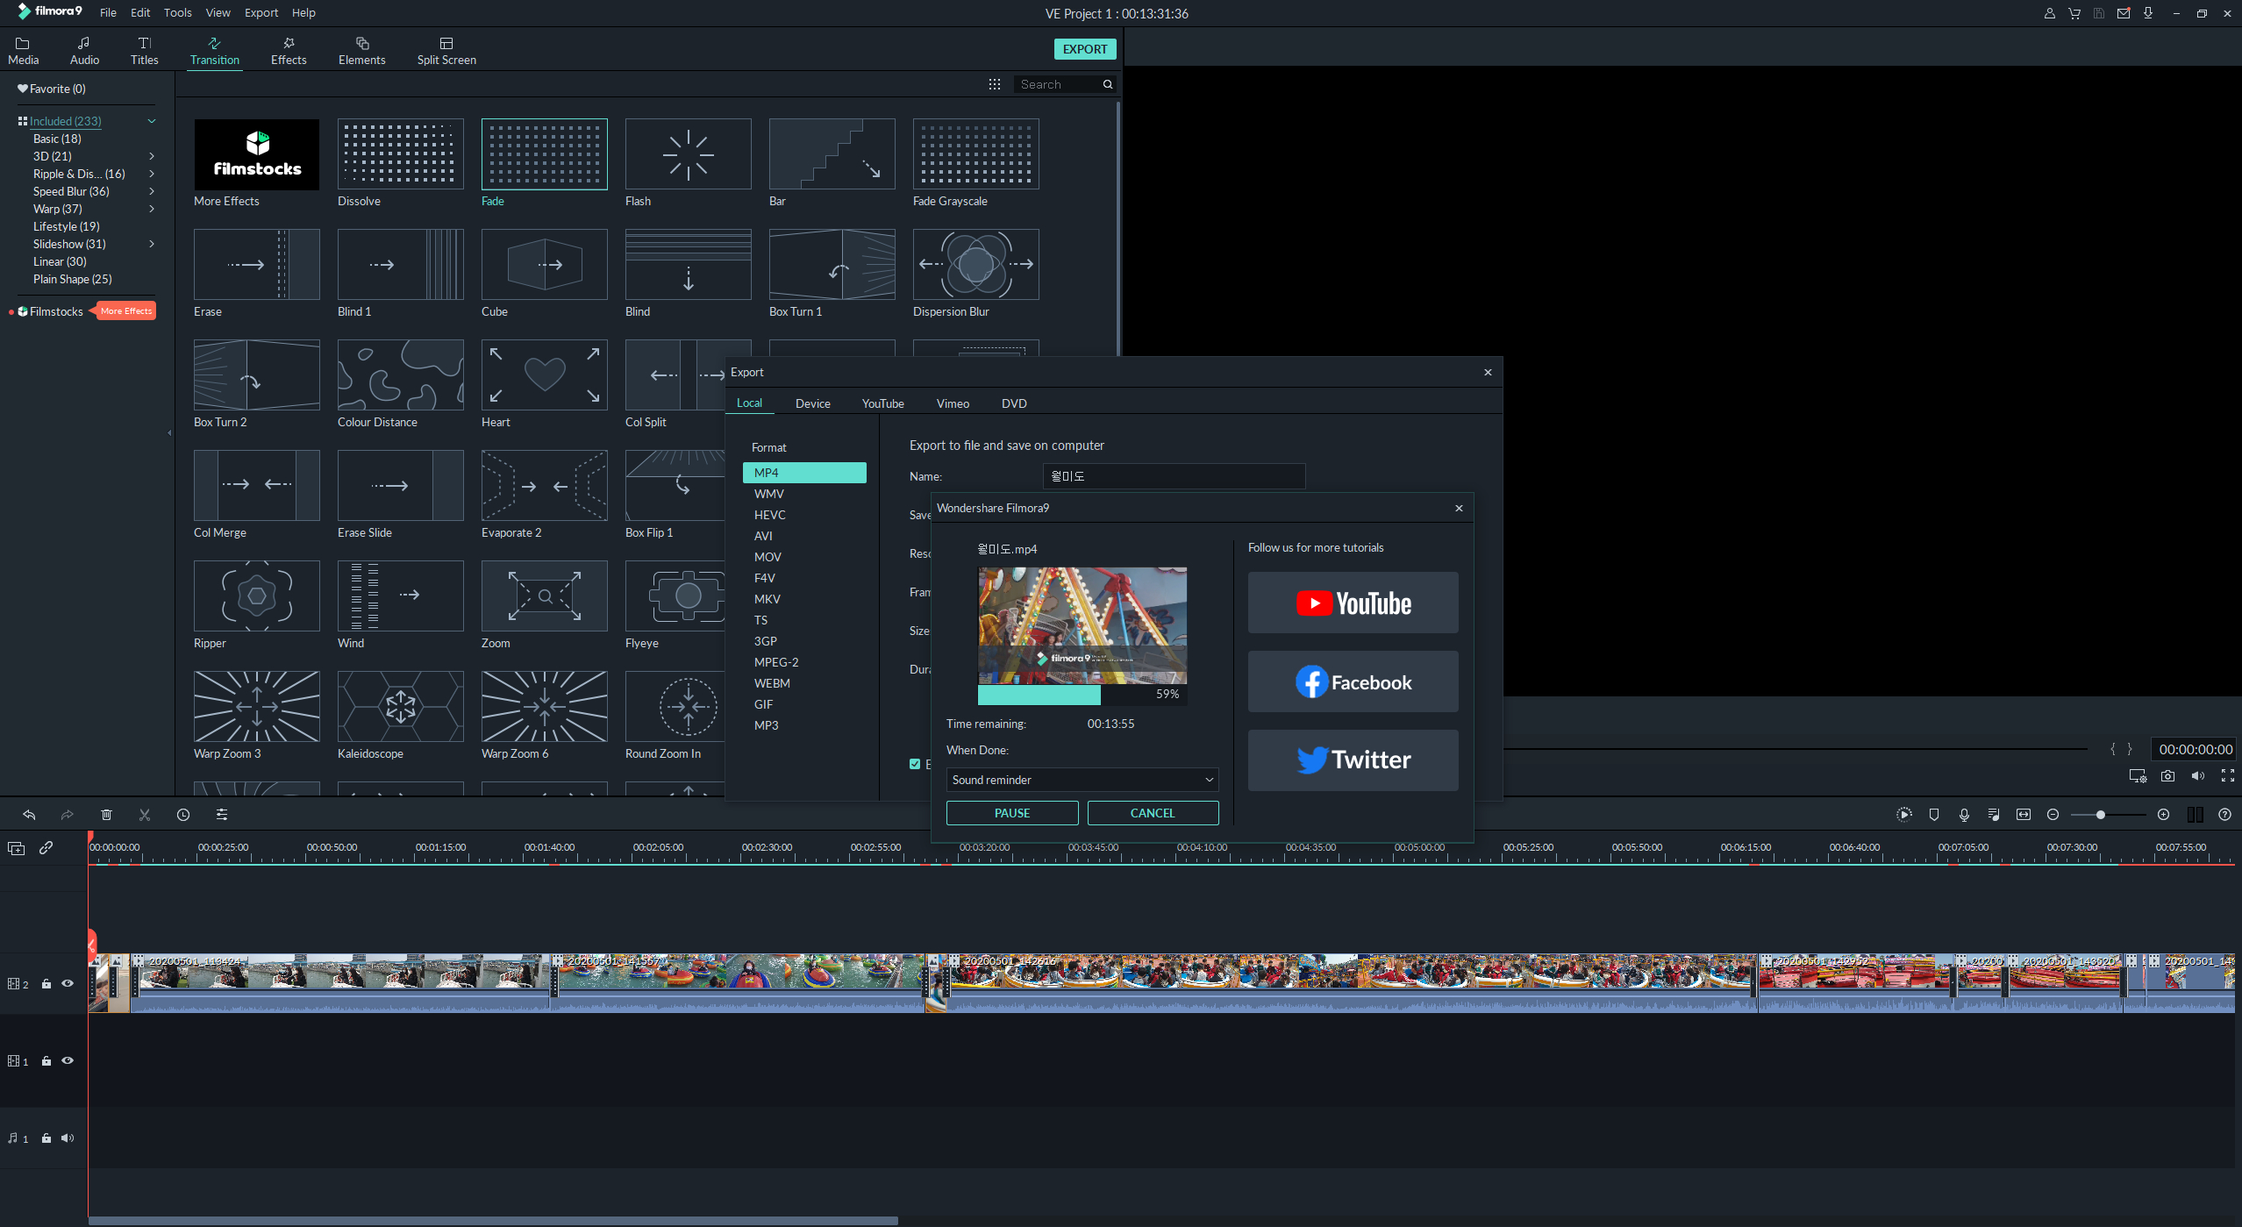Hide video track 2 with eye icon

pos(68,983)
